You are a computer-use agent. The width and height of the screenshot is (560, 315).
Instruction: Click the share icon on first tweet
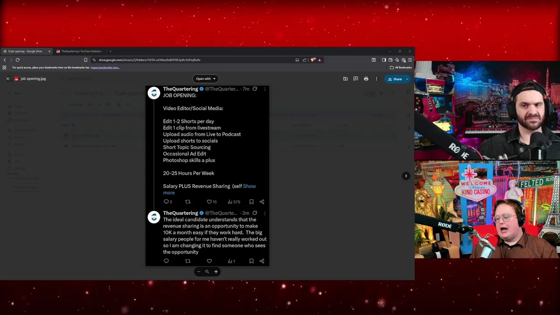click(x=262, y=202)
